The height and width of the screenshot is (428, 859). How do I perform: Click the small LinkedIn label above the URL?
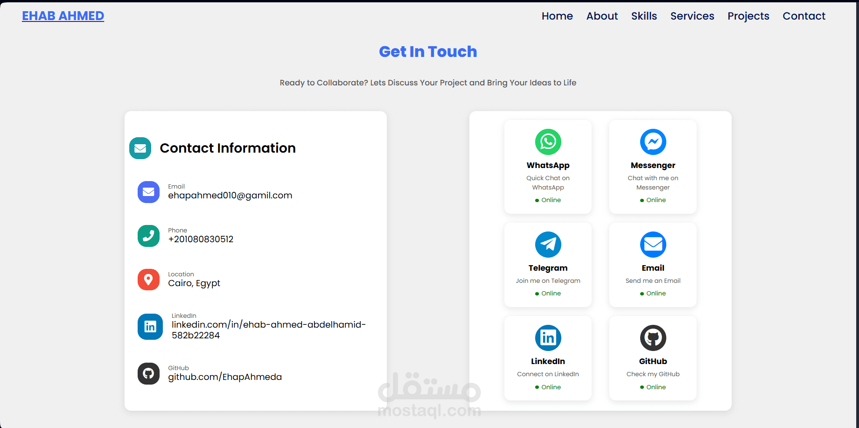click(184, 316)
